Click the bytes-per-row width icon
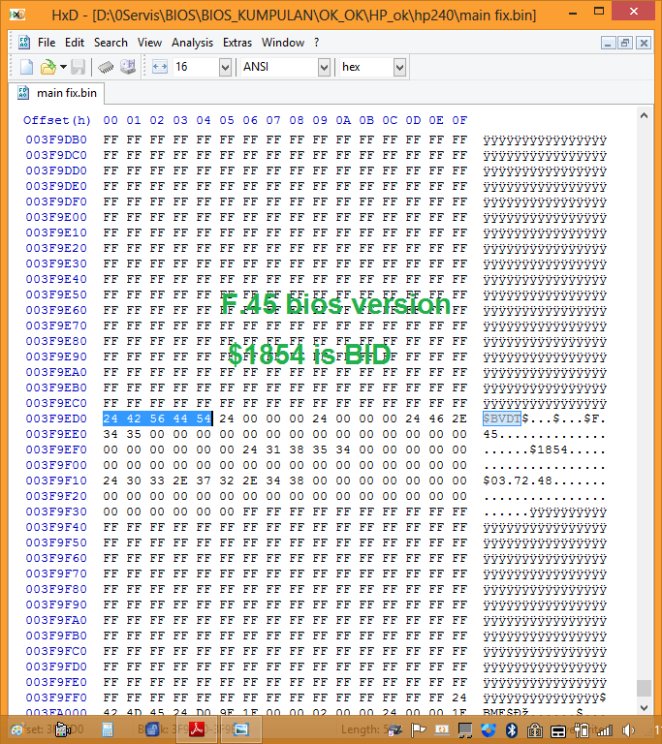 click(x=160, y=67)
